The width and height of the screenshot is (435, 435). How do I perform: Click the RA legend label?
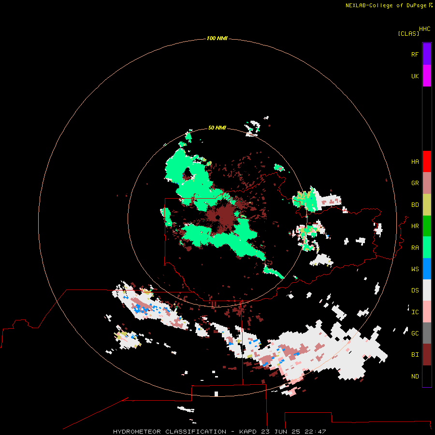point(415,248)
